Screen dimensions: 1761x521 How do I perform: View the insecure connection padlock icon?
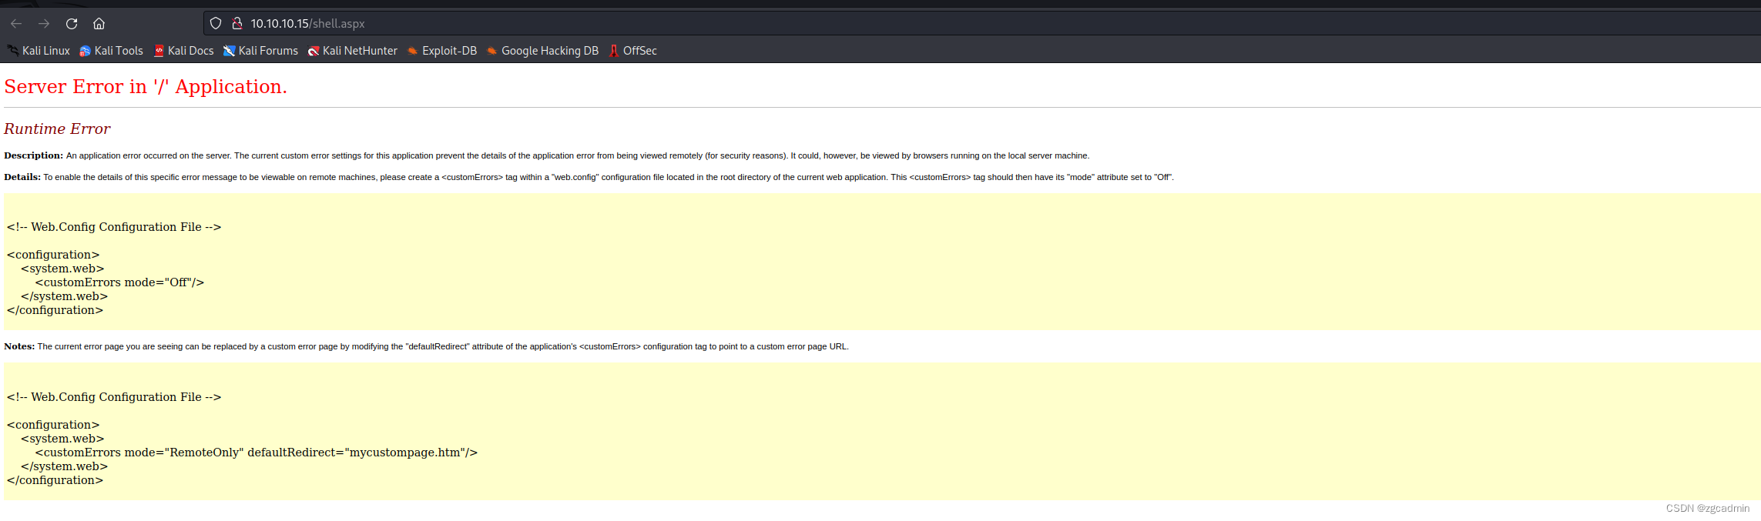pos(237,24)
